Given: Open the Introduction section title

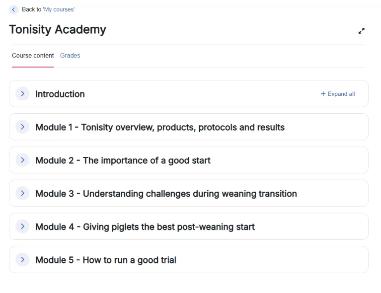Looking at the screenshot, I should tap(60, 94).
